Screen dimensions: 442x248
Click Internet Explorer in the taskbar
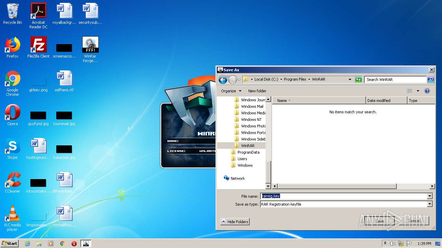[27, 244]
